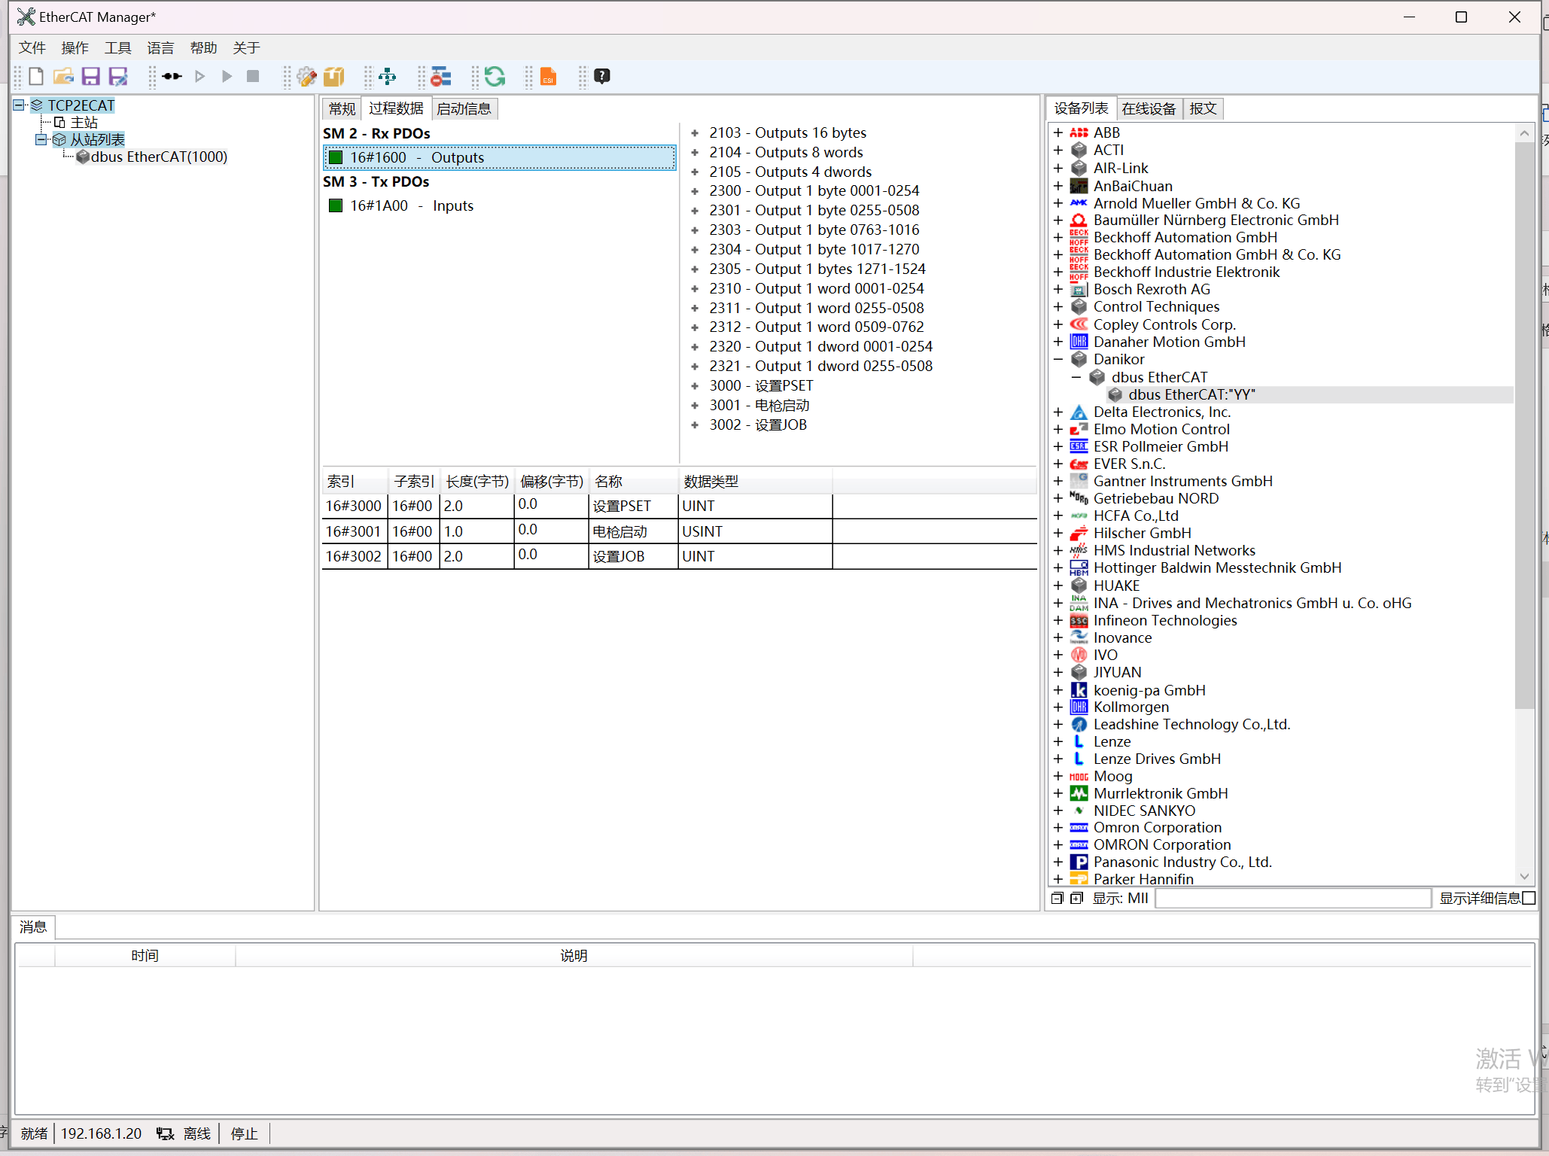Click the Beckhoff Industrie Elektronik vendor entry

coord(1186,272)
